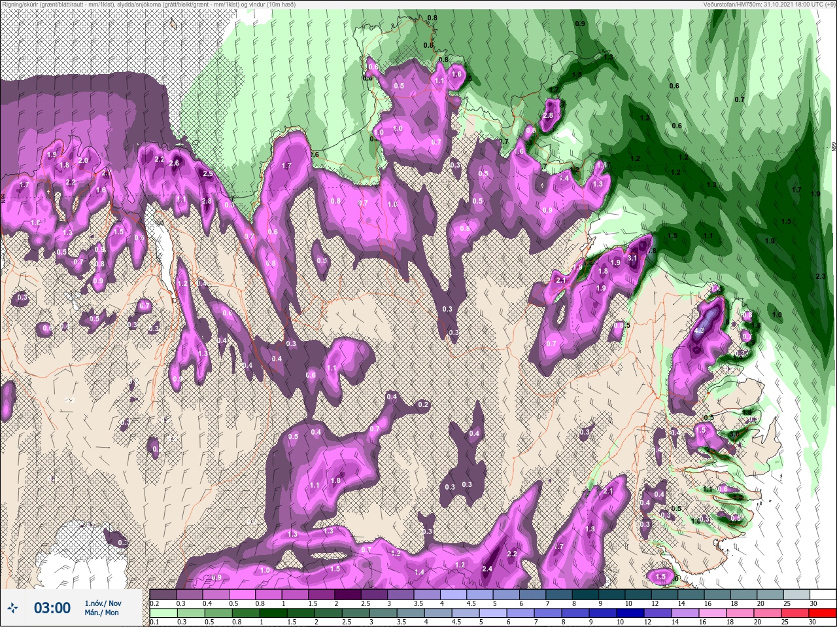Click the 3.1 snowfall value on the map
The image size is (837, 627).
click(x=632, y=259)
